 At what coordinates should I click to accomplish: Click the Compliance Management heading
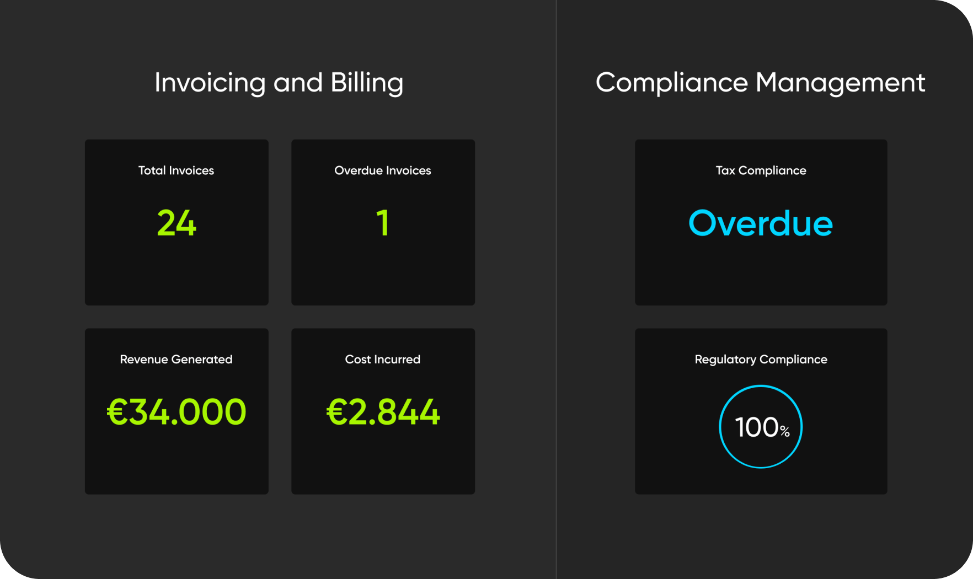pos(760,83)
